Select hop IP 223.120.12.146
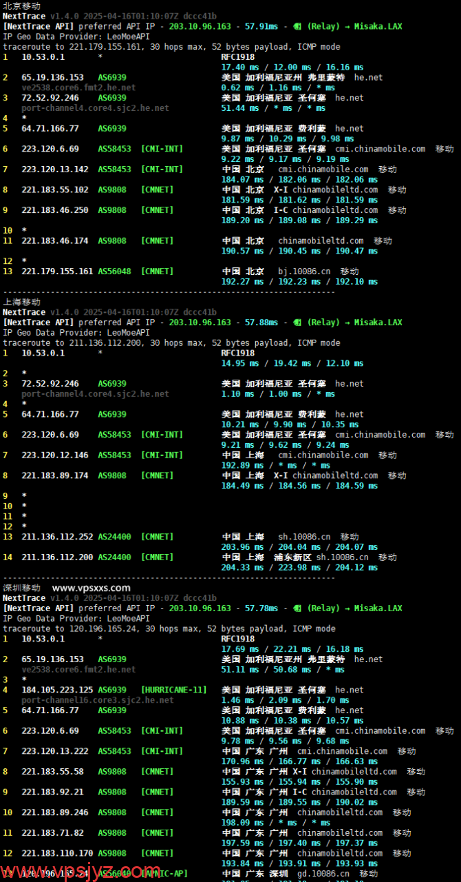Viewport: 461px width, 882px height. (x=55, y=455)
